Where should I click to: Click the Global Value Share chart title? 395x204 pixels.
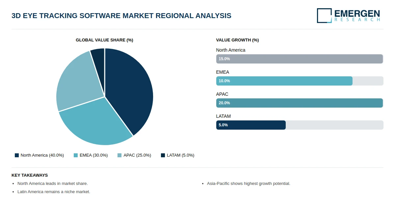[104, 40]
